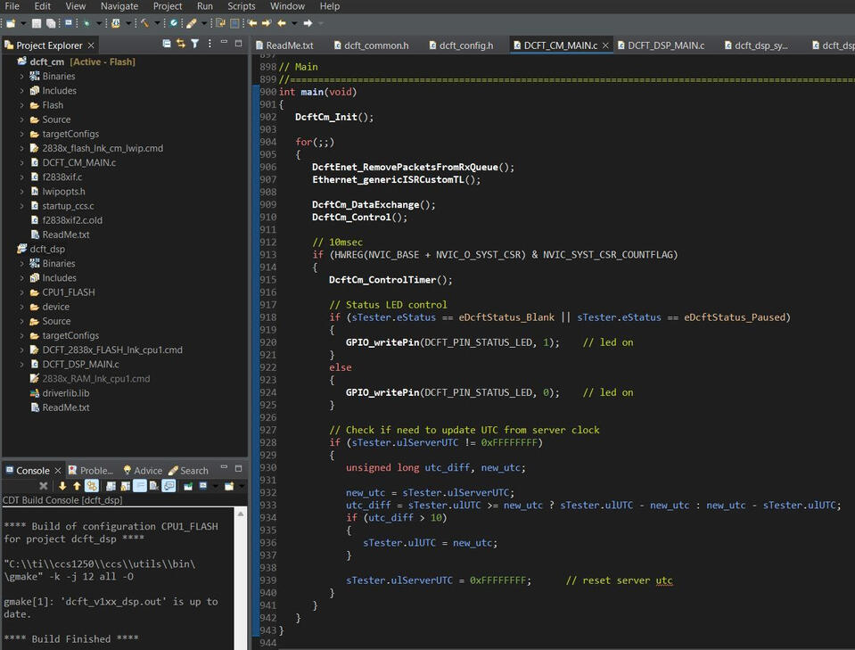Jump to next error in console
The image size is (855, 650).
[62, 486]
